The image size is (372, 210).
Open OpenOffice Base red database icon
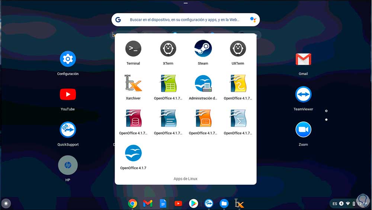pos(133,118)
